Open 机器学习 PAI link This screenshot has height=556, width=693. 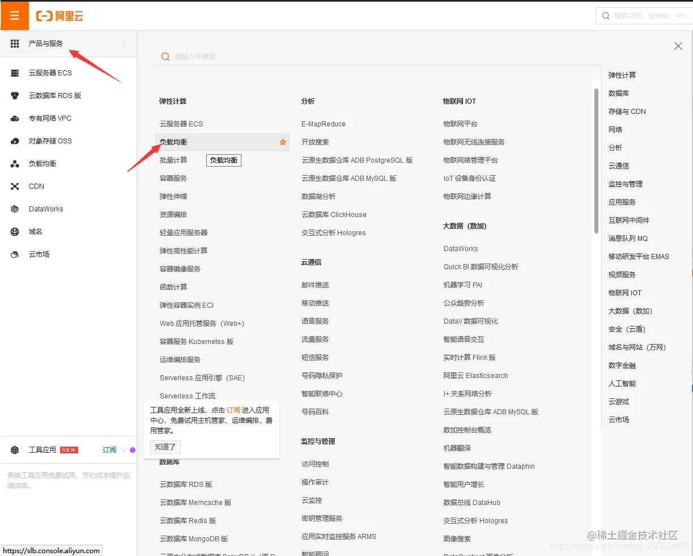tap(463, 285)
